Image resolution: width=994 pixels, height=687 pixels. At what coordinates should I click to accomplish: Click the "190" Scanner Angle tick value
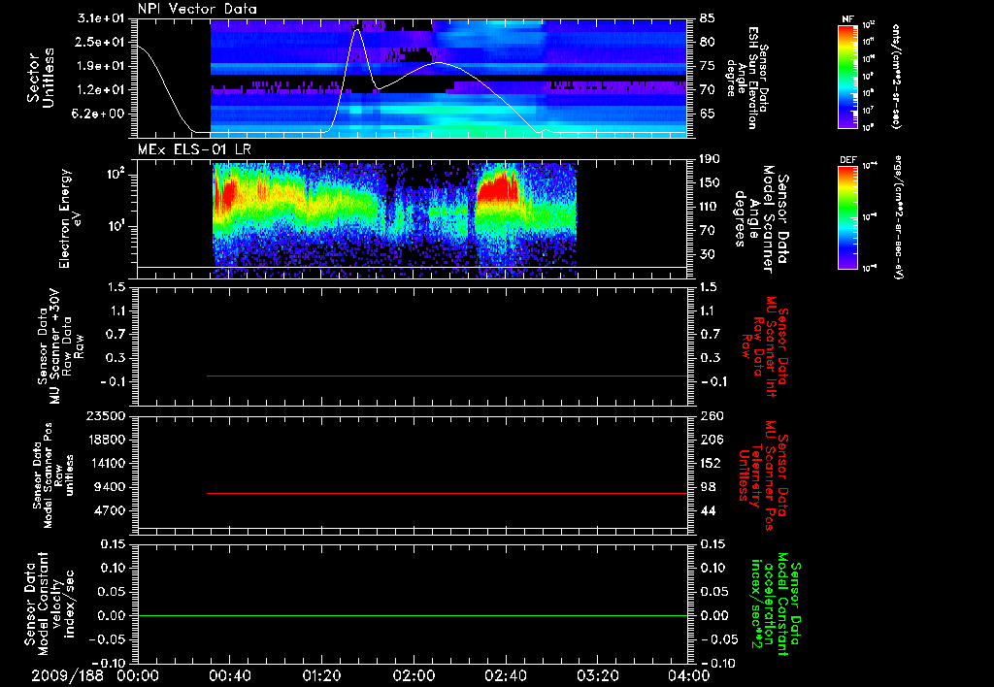712,159
